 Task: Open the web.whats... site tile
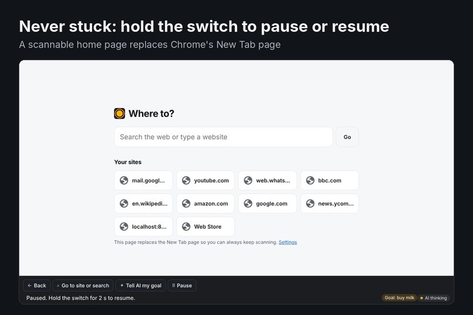(x=268, y=181)
